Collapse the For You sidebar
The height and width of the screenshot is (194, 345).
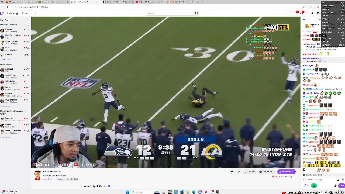click(28, 20)
